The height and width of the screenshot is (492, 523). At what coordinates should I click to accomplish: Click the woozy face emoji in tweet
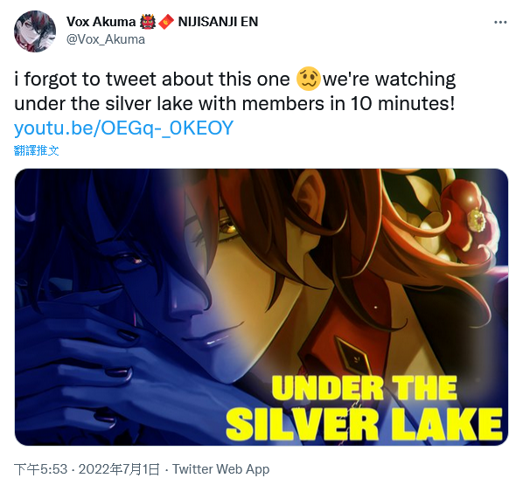[x=308, y=79]
